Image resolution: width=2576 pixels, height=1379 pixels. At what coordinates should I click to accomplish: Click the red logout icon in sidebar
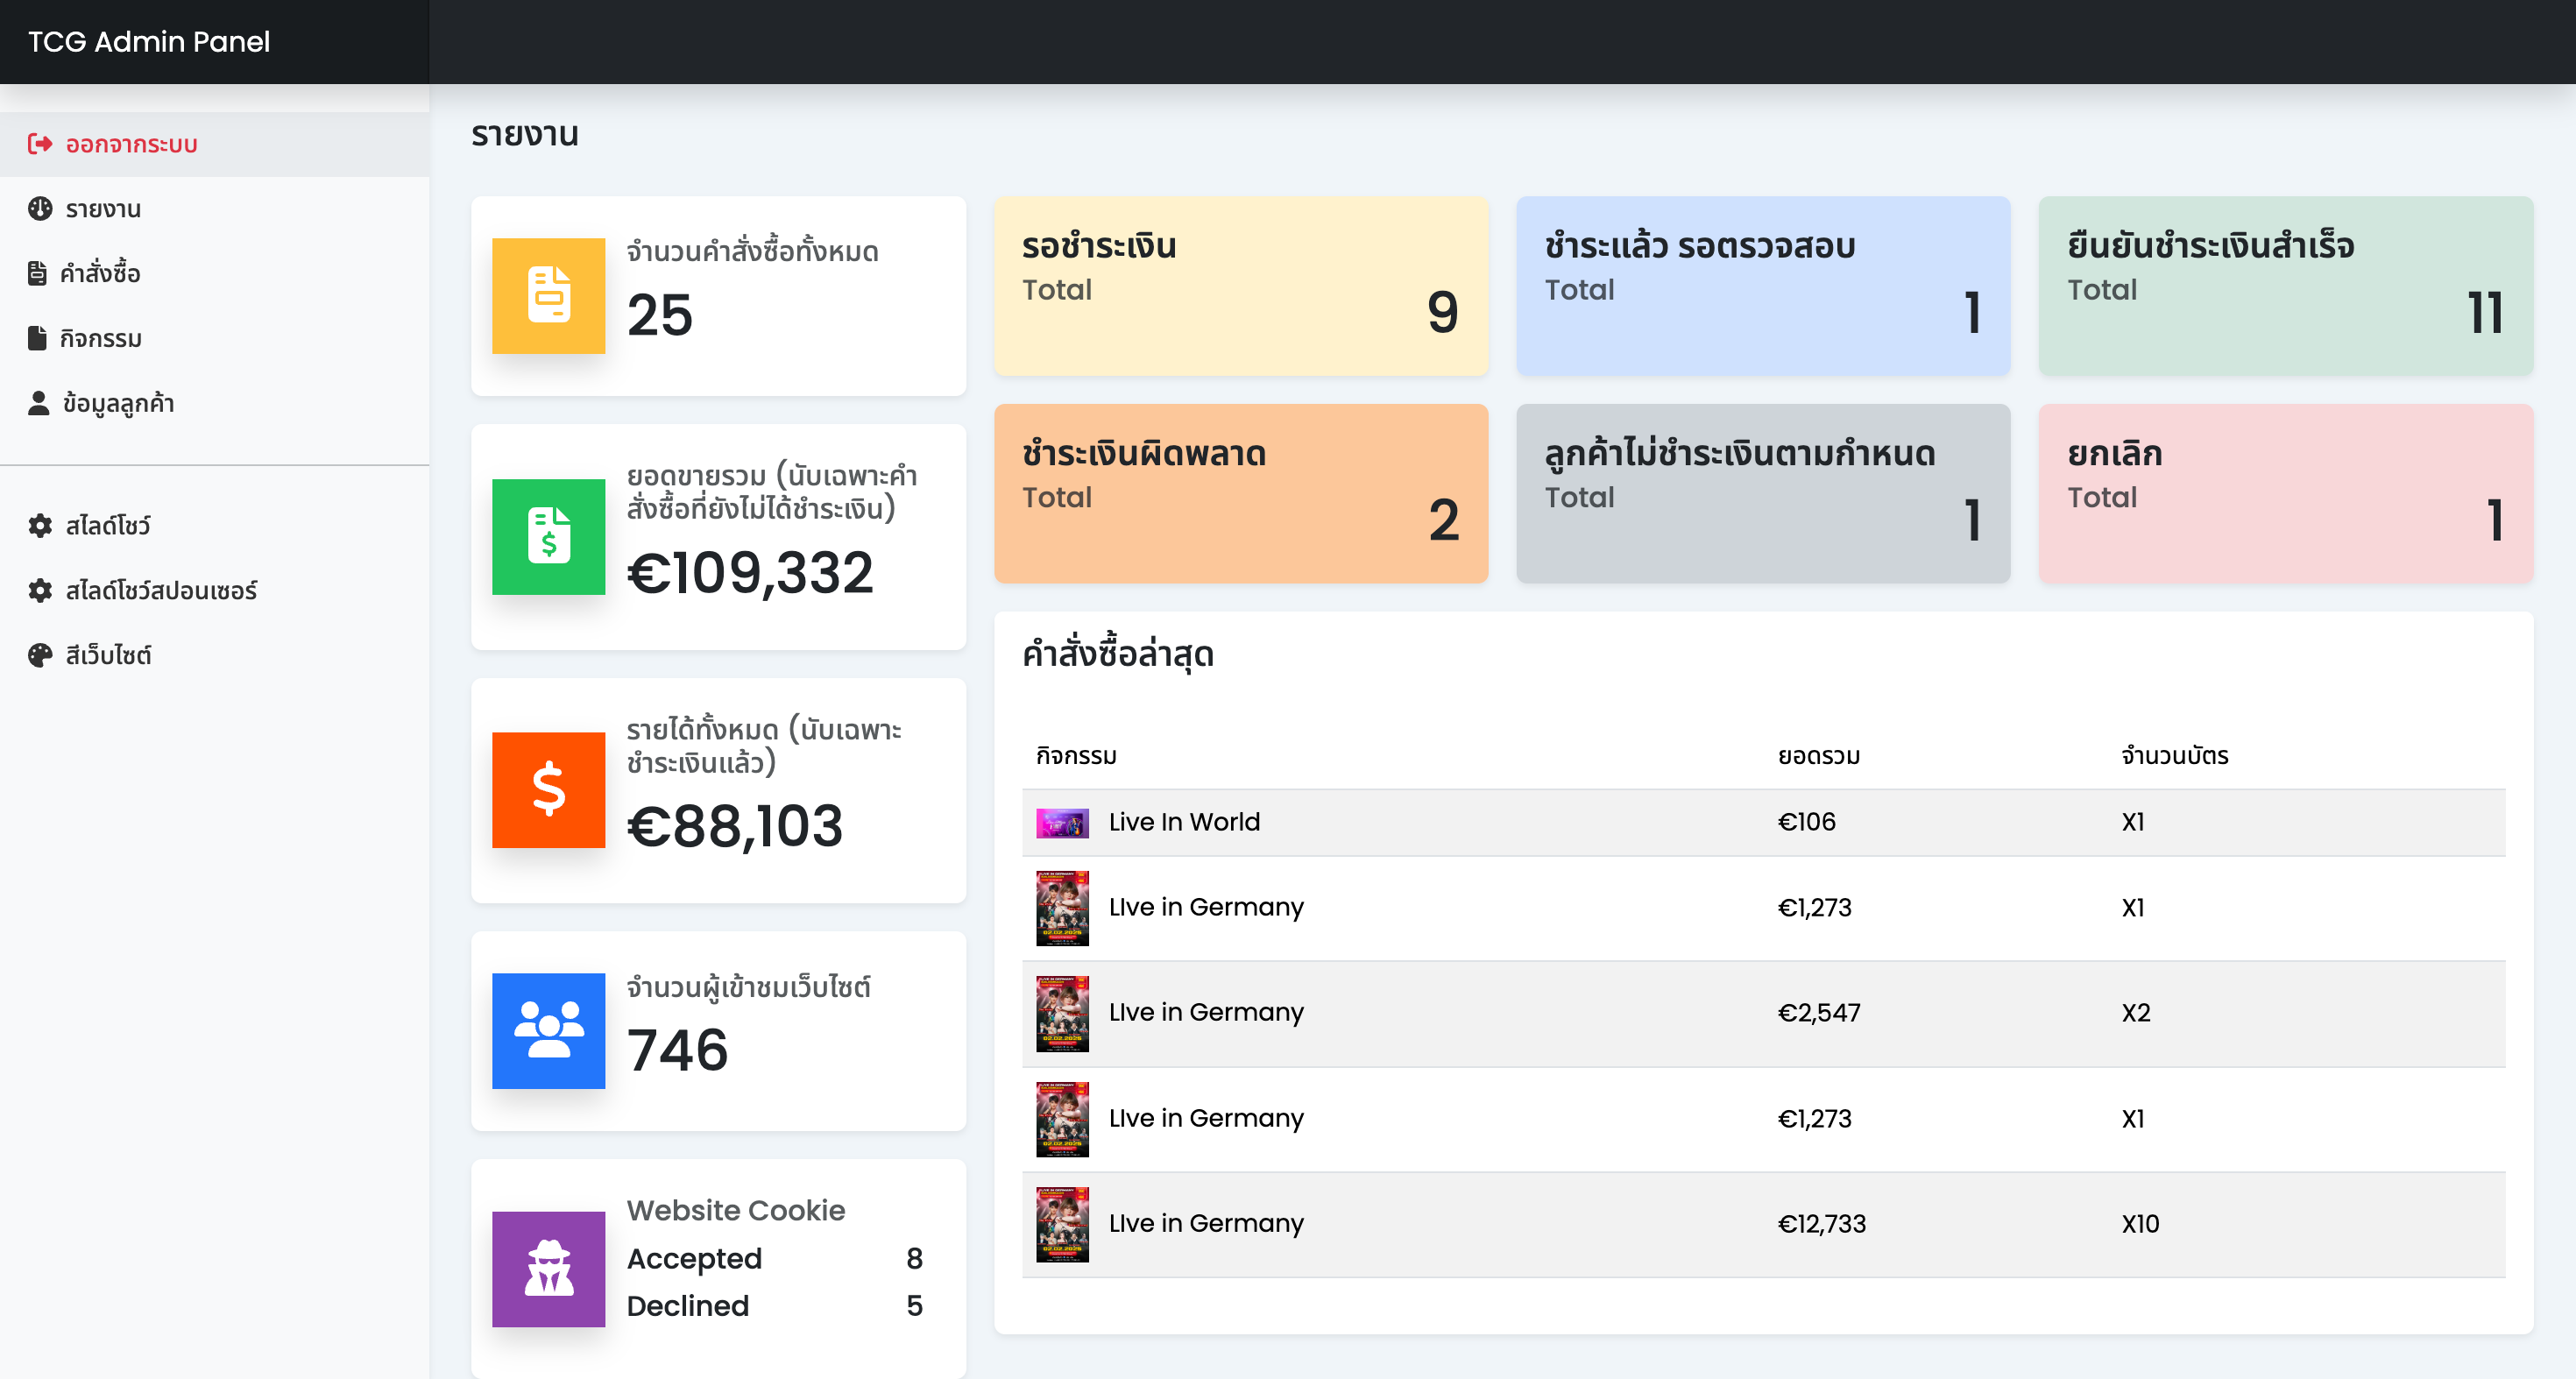pyautogui.click(x=40, y=144)
